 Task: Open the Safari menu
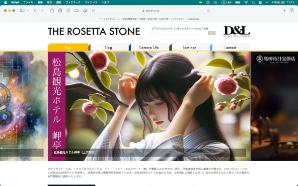tap(15, 2)
